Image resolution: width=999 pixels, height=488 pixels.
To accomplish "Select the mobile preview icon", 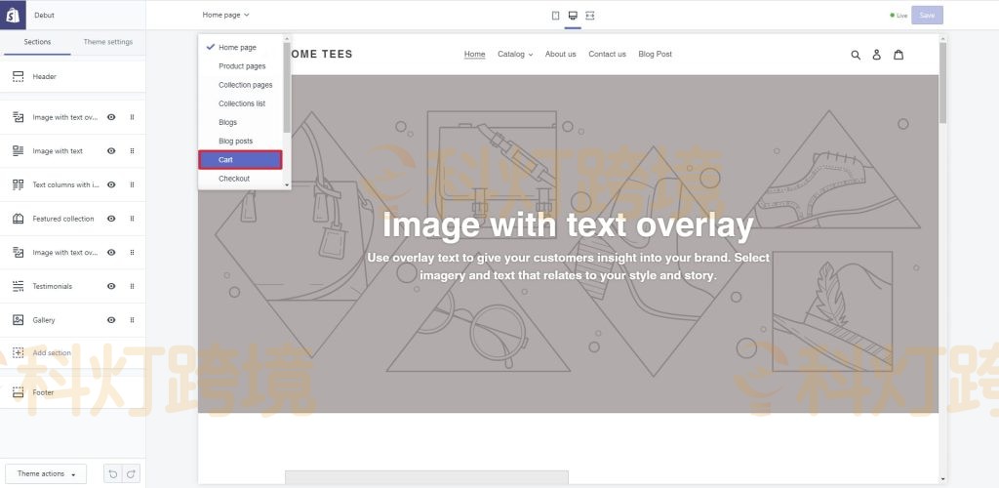I will pyautogui.click(x=555, y=16).
